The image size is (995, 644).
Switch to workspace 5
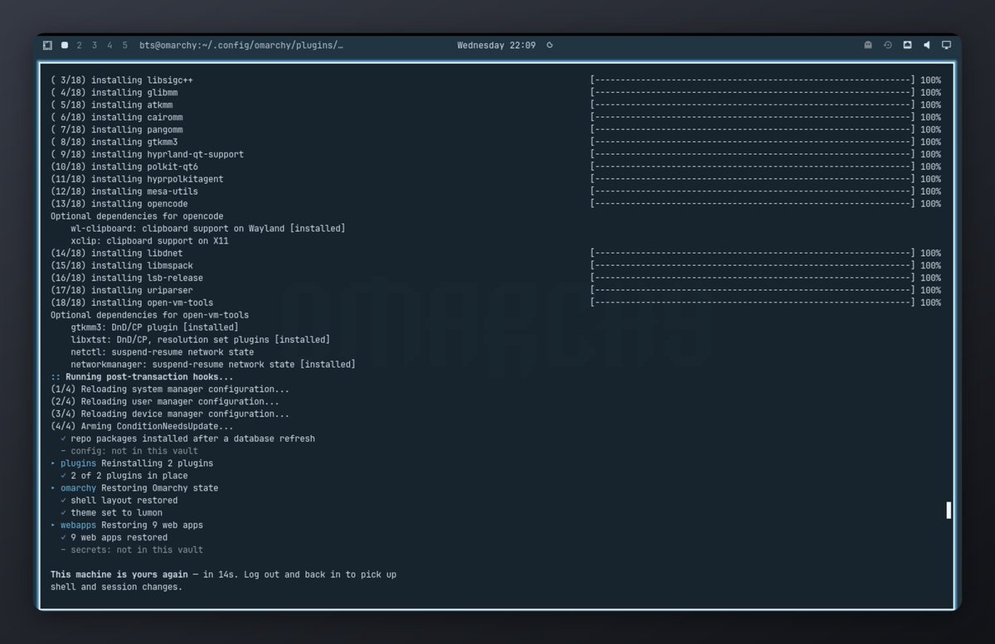(124, 46)
